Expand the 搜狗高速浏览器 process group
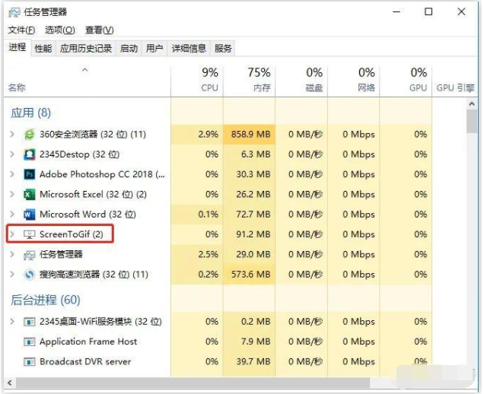Screen dimensions: 484x394 (12, 274)
